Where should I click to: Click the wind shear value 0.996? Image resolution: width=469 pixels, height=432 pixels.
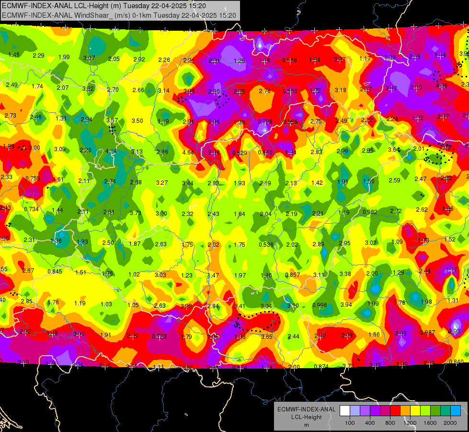[x=320, y=305]
